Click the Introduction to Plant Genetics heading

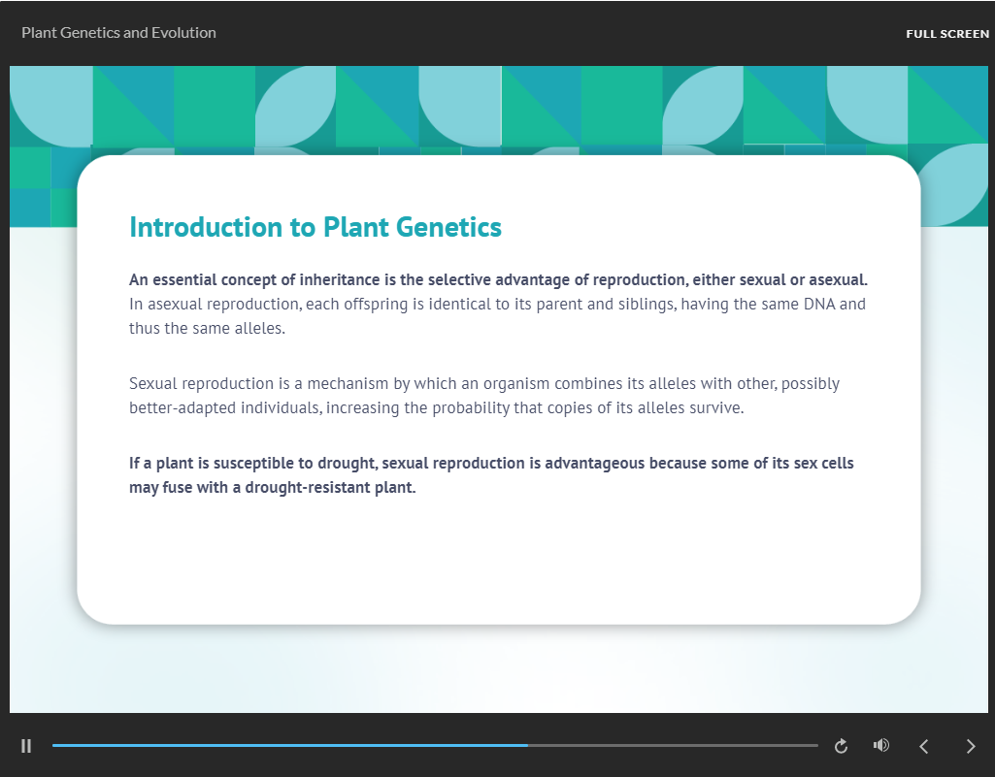[x=315, y=227]
